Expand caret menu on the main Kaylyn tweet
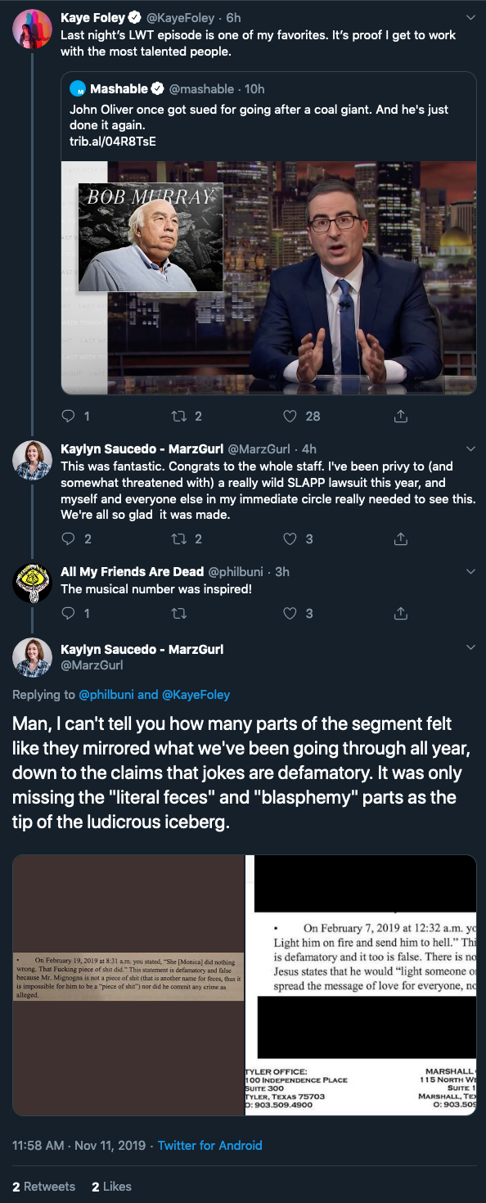 (x=470, y=647)
